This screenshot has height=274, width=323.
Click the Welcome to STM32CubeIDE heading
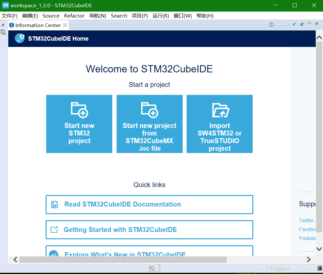149,69
